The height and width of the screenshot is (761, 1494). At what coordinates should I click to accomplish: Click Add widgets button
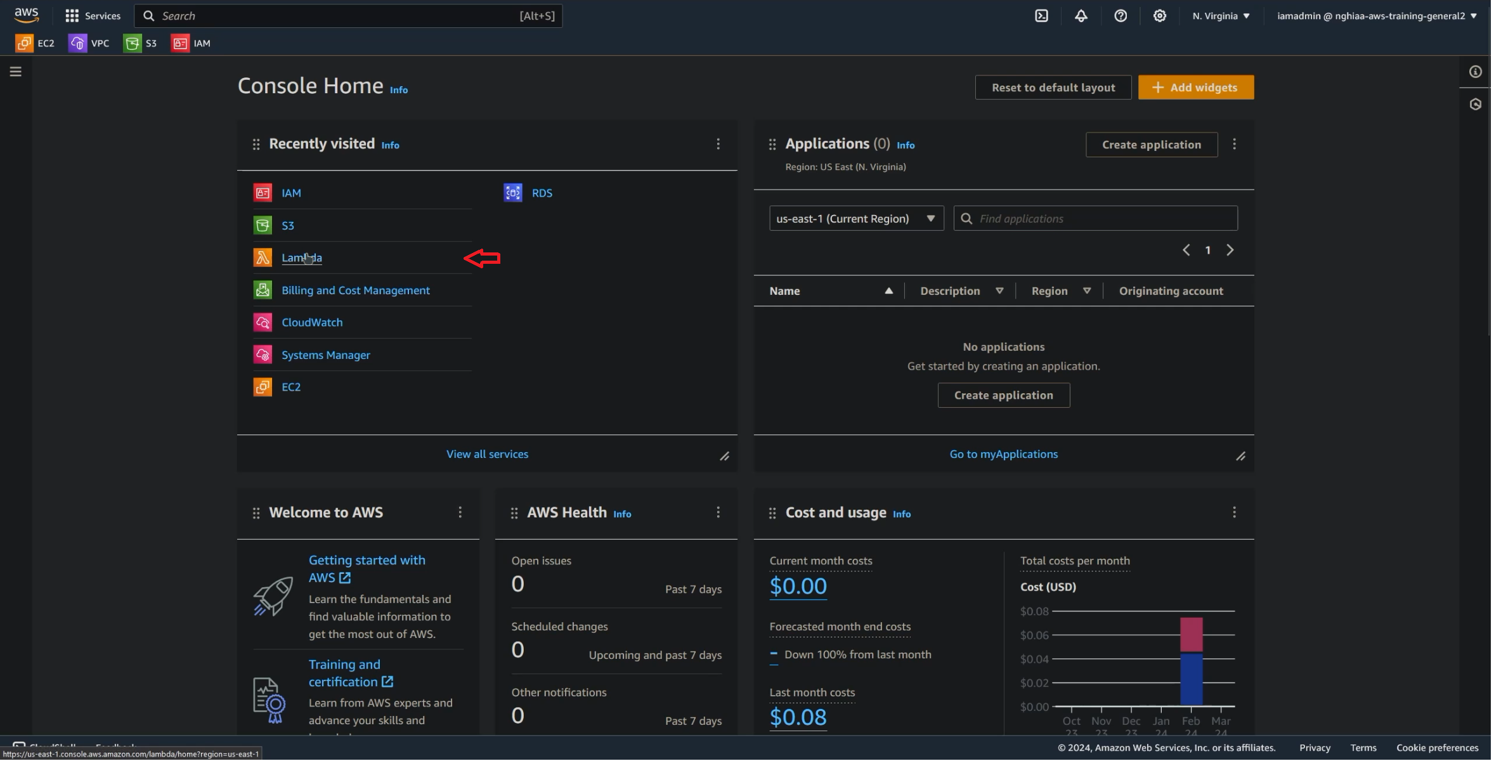(x=1196, y=88)
